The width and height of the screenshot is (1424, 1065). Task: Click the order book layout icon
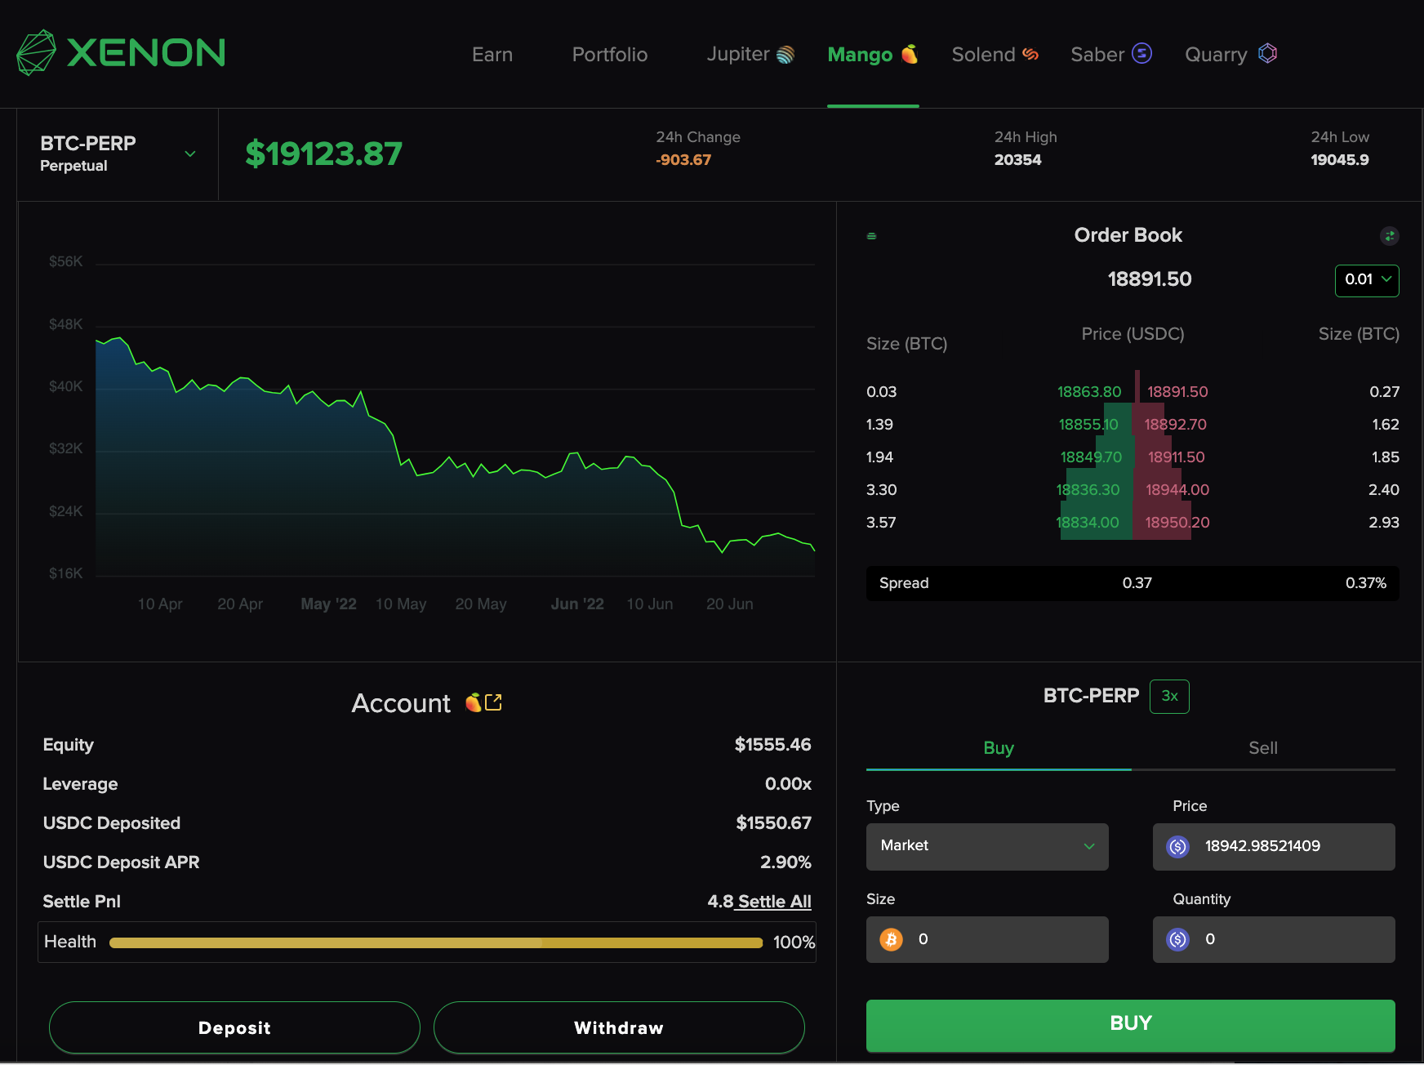[x=871, y=236]
